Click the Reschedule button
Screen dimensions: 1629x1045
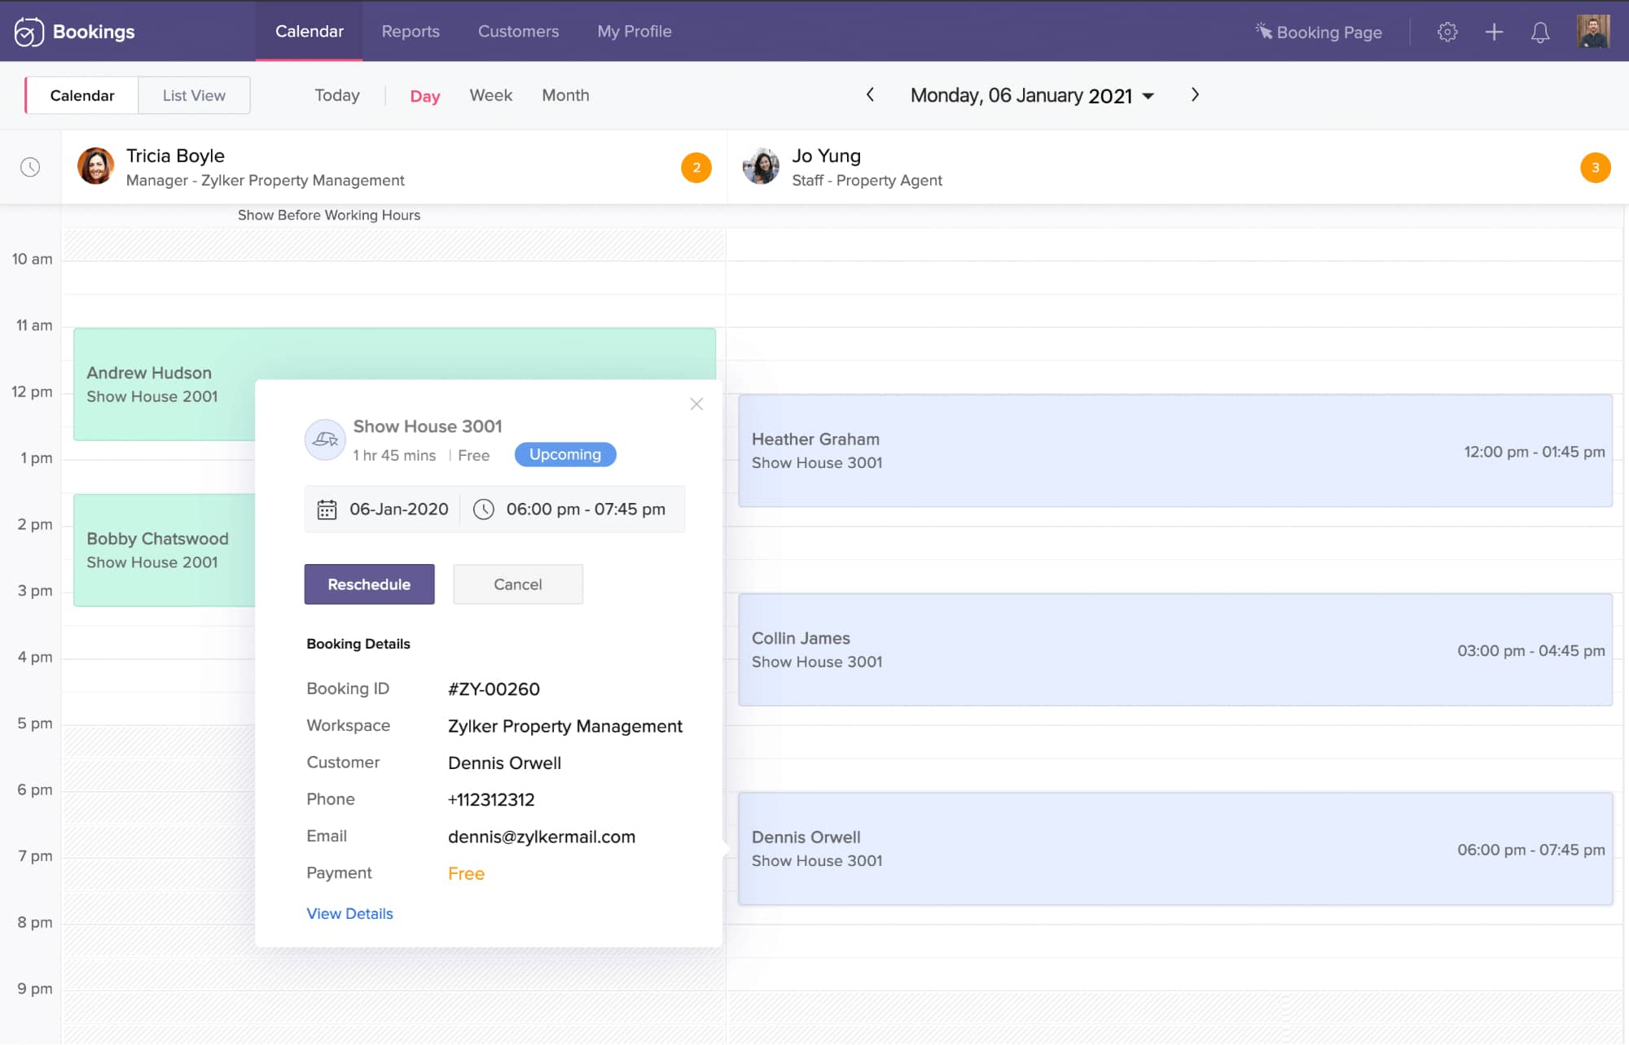pyautogui.click(x=369, y=584)
